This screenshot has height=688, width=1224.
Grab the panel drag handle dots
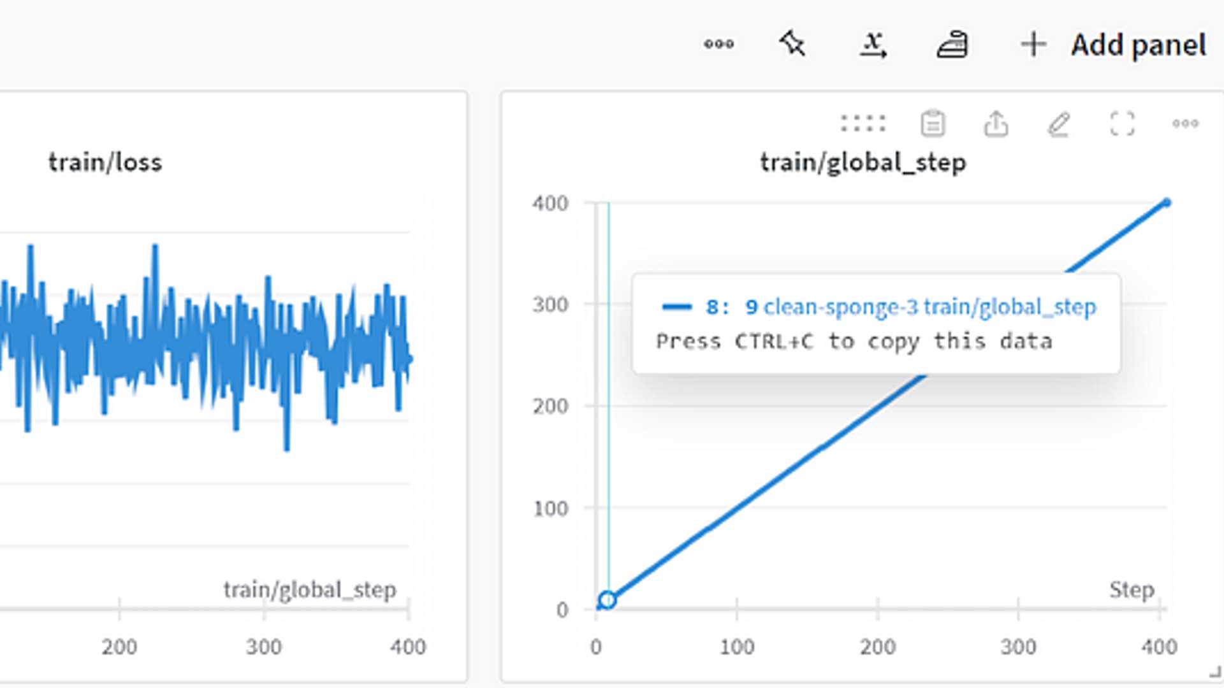[863, 123]
